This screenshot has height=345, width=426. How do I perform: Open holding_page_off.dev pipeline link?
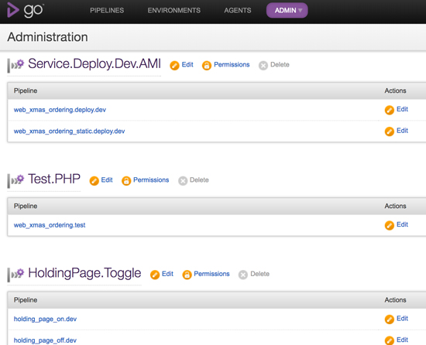(45, 340)
